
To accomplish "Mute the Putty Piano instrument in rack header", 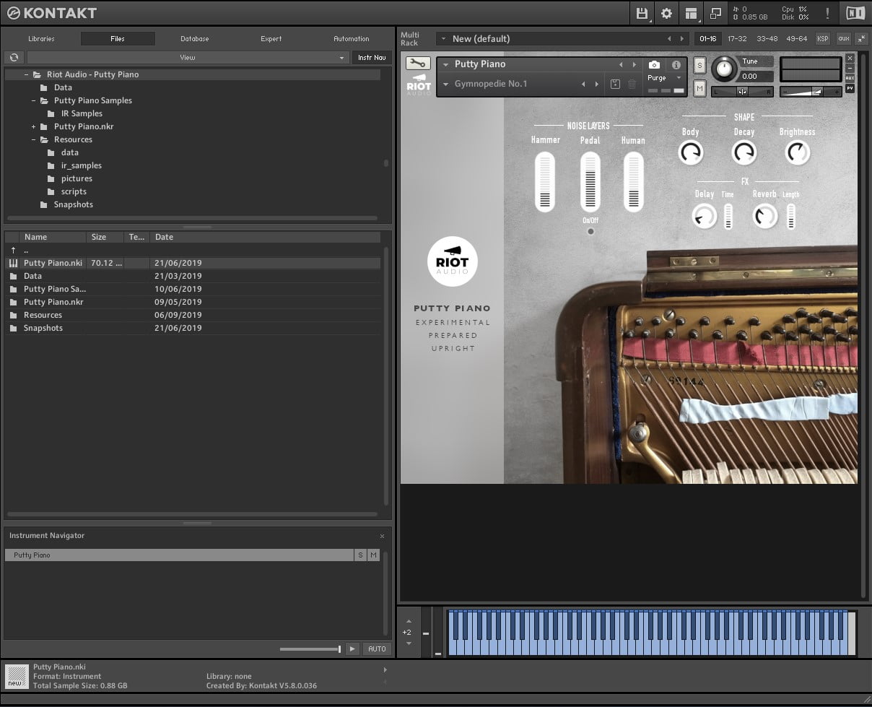I will [x=699, y=89].
